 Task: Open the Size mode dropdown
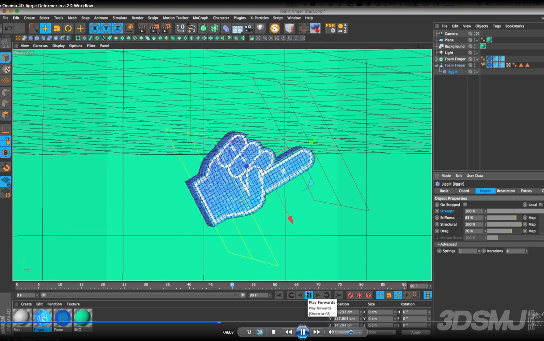coord(381,332)
